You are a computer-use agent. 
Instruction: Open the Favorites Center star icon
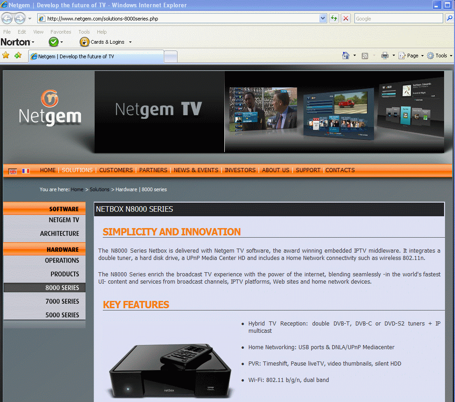click(6, 55)
